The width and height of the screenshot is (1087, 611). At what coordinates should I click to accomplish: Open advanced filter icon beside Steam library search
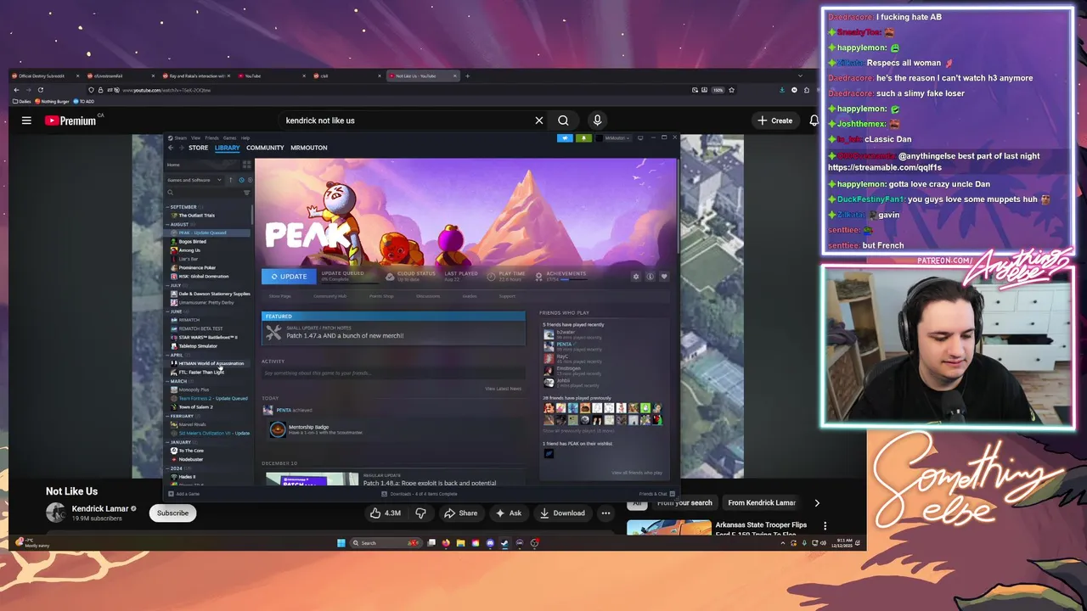247,193
